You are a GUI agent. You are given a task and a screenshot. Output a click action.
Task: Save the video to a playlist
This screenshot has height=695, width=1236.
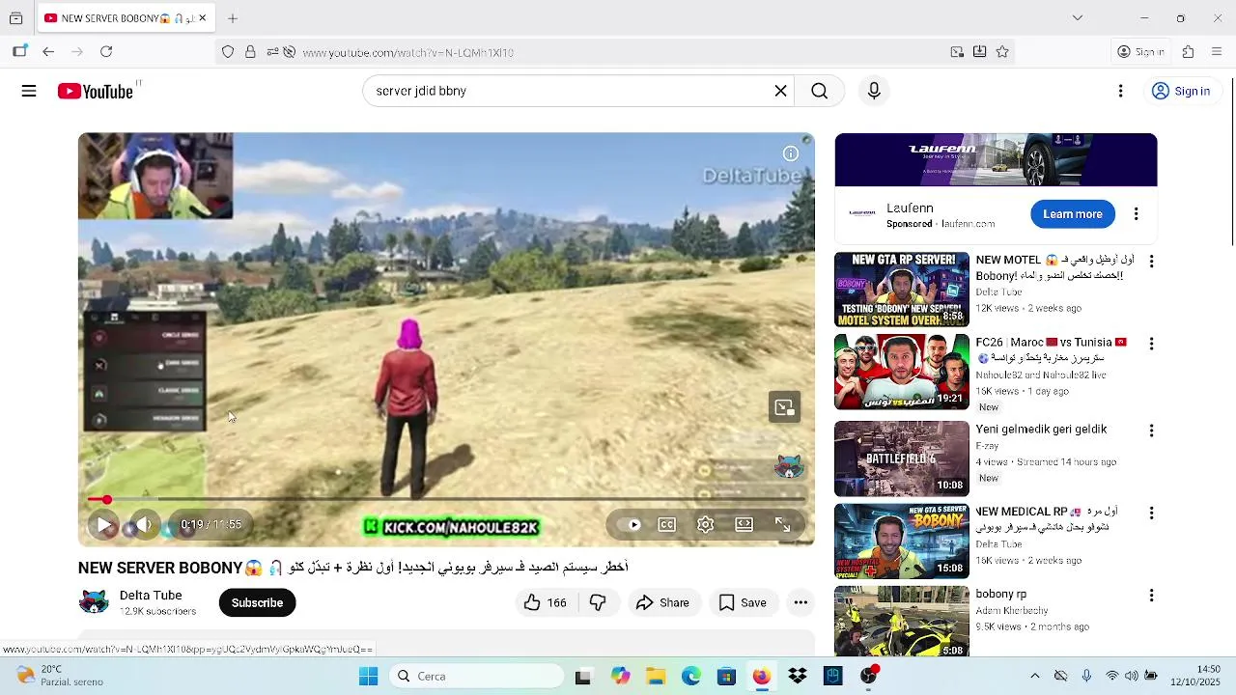tap(743, 602)
